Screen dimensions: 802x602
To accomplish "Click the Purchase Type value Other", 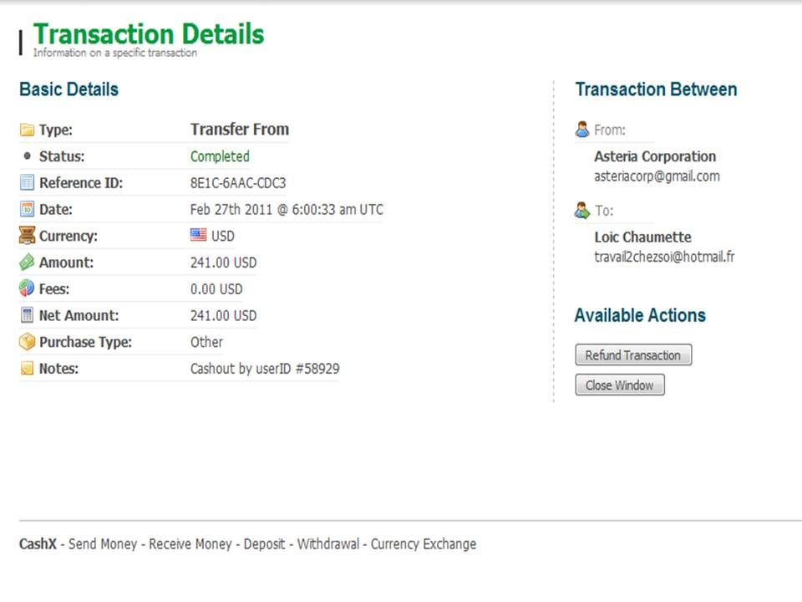I will (x=206, y=342).
